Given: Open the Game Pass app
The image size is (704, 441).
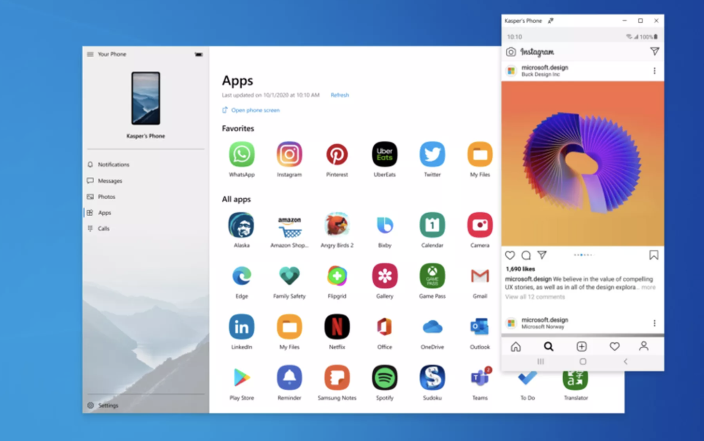Looking at the screenshot, I should click(432, 276).
